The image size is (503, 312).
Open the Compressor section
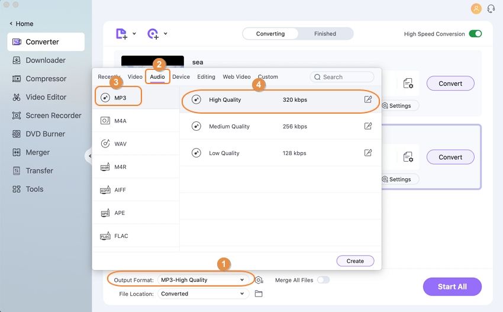pos(46,79)
